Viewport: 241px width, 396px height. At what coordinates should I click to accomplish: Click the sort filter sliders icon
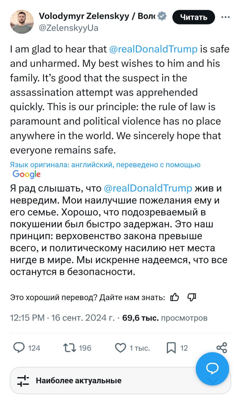click(23, 381)
